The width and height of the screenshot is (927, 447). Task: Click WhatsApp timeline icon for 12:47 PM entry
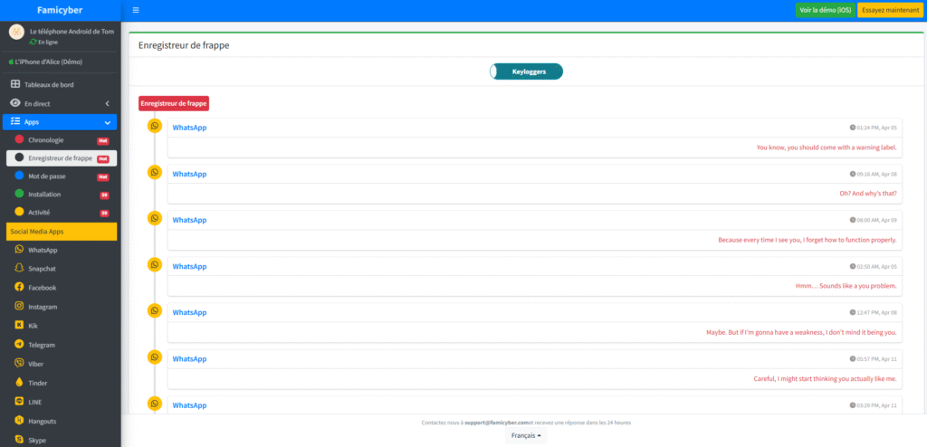[154, 310]
